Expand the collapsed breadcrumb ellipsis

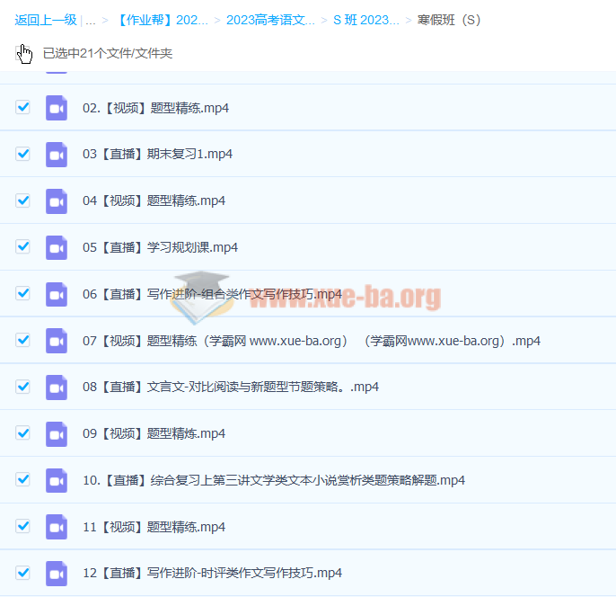(91, 20)
